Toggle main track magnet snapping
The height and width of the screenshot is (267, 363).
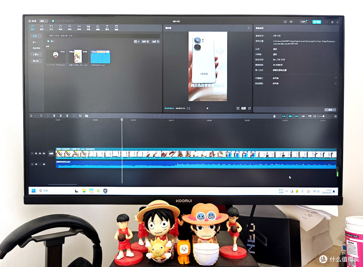click(x=284, y=116)
